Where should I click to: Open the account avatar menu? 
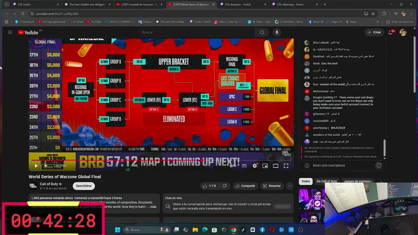403,32
